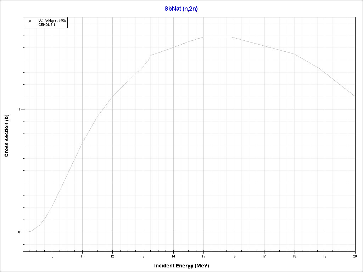Click the x-axis tick label 17
The image size is (363, 272).
pyautogui.click(x=264, y=256)
